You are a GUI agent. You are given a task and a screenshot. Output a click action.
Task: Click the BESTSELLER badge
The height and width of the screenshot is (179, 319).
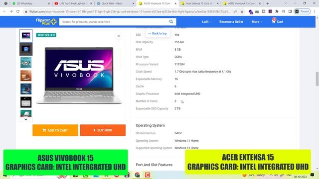tap(46, 35)
